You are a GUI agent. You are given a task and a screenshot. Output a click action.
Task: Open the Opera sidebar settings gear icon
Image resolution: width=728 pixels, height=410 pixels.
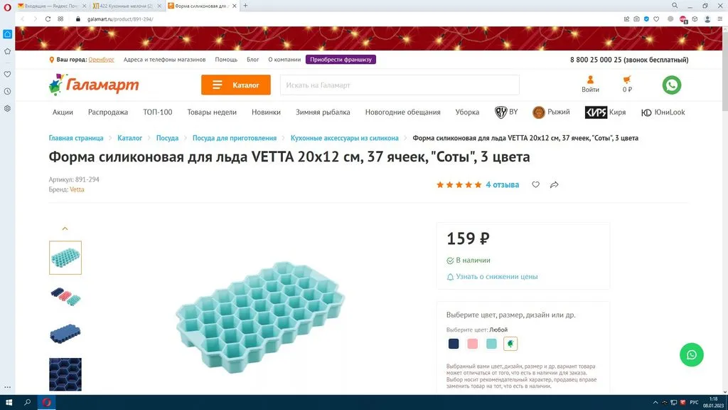click(7, 108)
